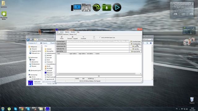
Task: Click the Explorer help question-mark icon
Action: tap(151, 43)
